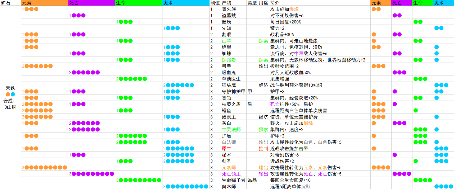
Task: Click the orange 元素 header beside 矿石
Action: point(44,3)
